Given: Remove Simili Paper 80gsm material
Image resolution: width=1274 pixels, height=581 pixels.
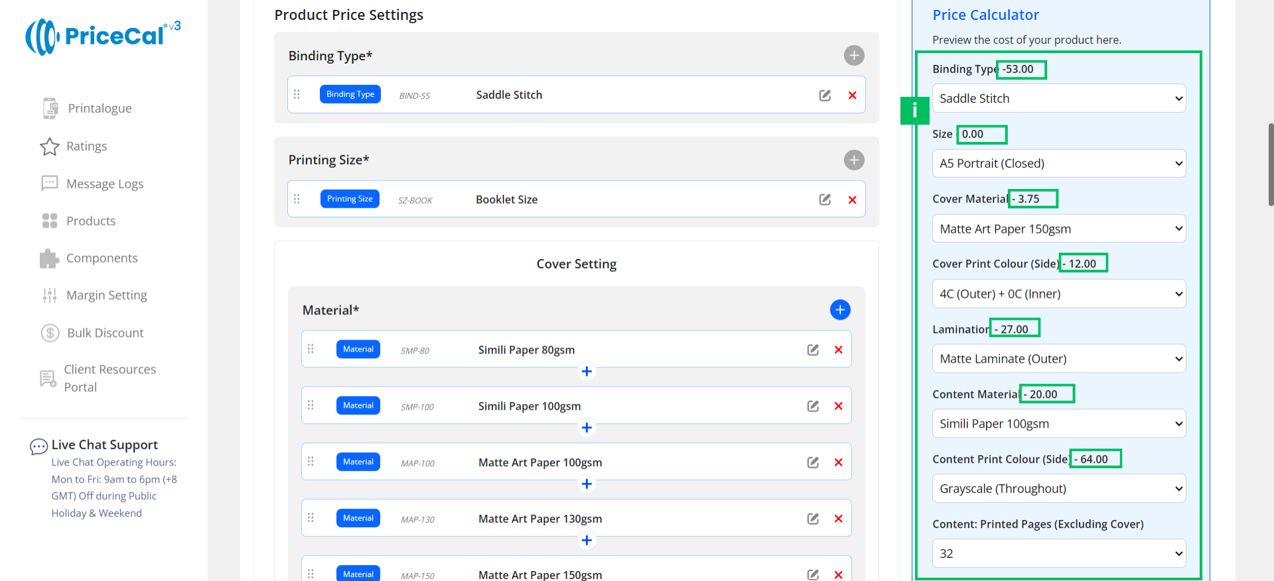Looking at the screenshot, I should tap(838, 350).
